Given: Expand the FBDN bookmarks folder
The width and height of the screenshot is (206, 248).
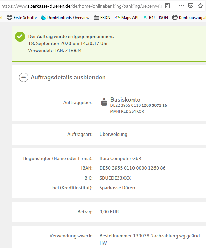Looking at the screenshot, I should 102,18.
